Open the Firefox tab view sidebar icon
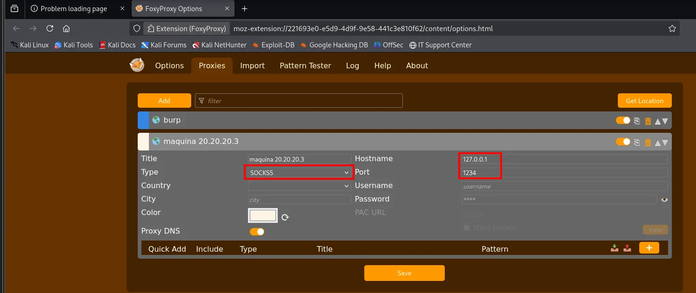This screenshot has height=293, width=696. click(14, 9)
